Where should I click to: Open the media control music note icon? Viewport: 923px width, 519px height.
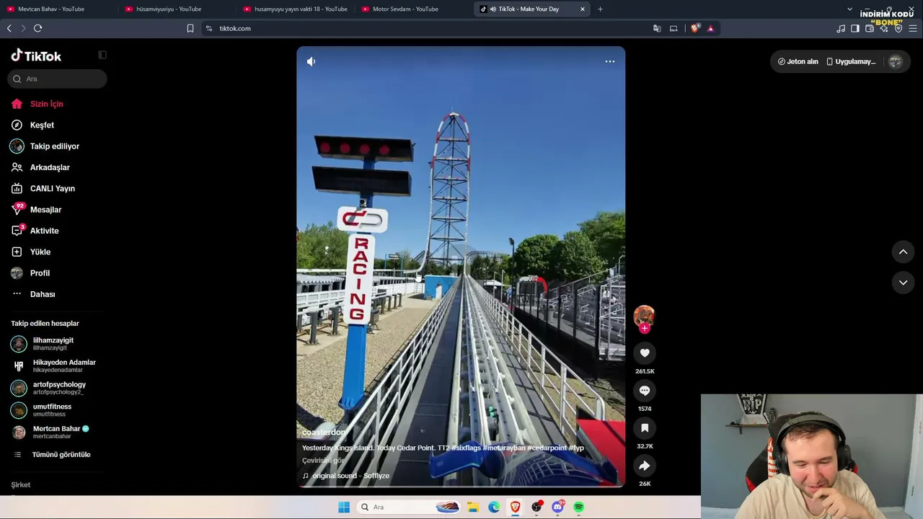(841, 28)
